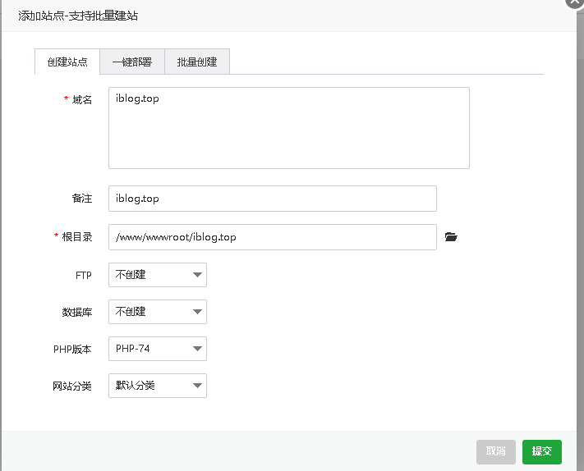This screenshot has width=584, height=471.
Task: Click the PHP版本 field label
Action: pos(73,349)
